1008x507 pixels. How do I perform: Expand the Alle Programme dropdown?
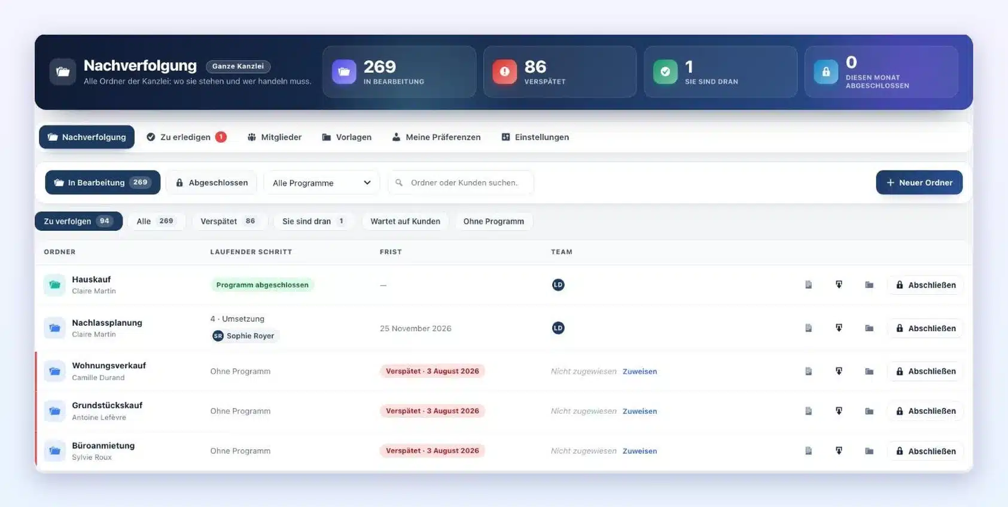point(322,182)
